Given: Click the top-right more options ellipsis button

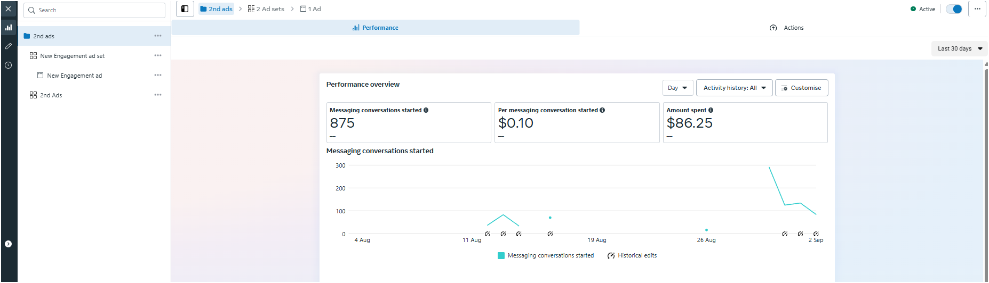Looking at the screenshot, I should click(977, 9).
